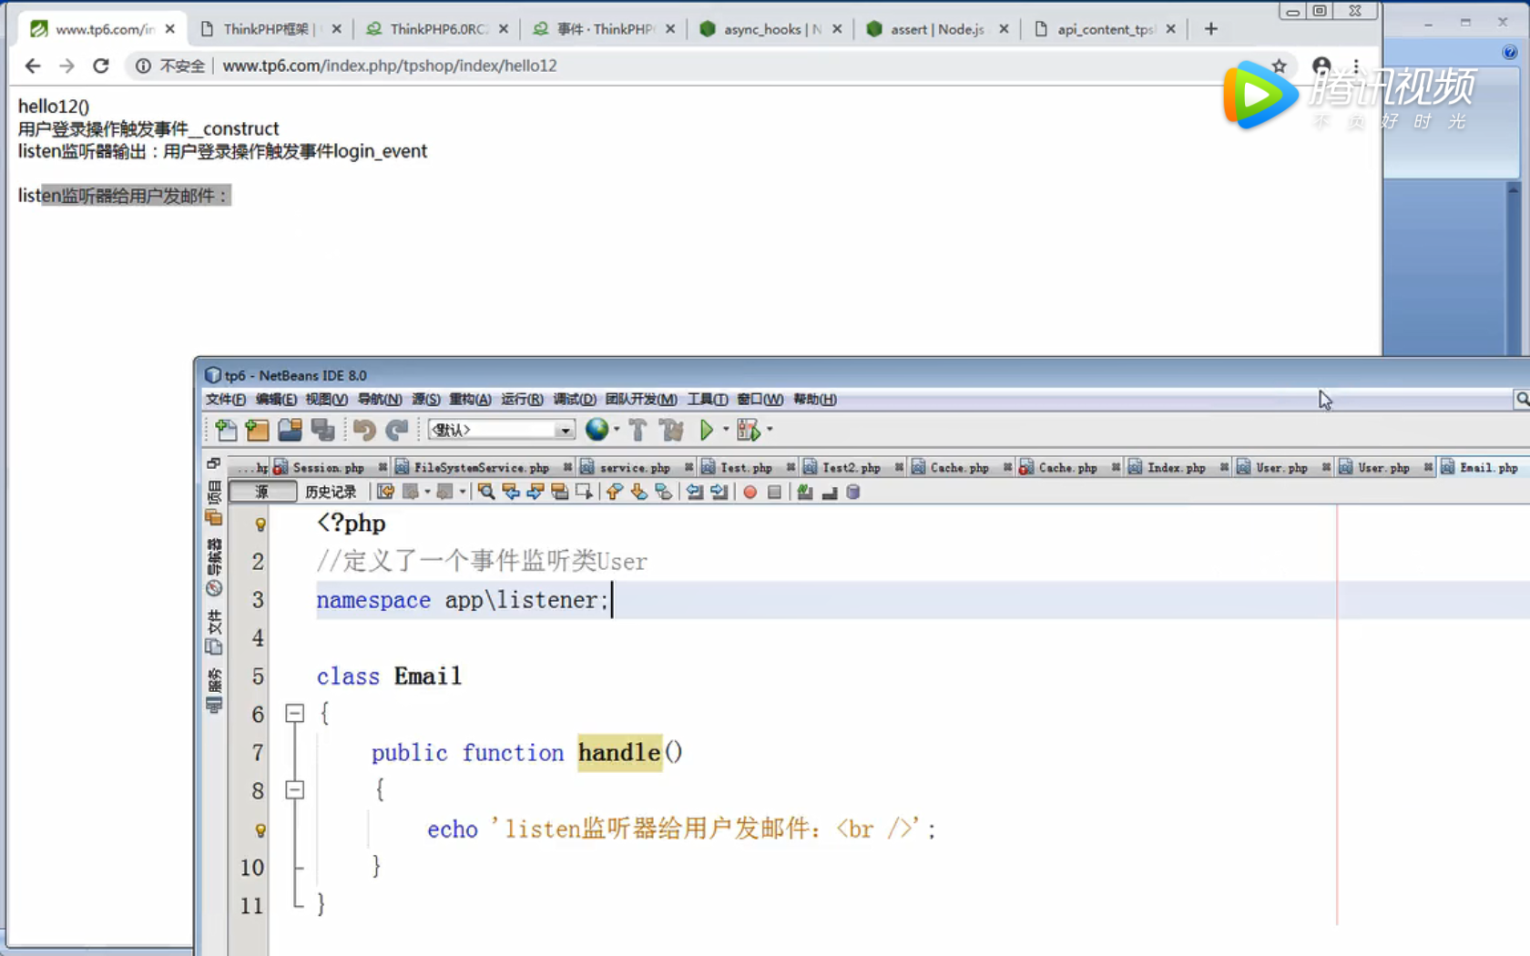Open the 项目 projects side panel
This screenshot has height=956, width=1530.
(x=215, y=503)
